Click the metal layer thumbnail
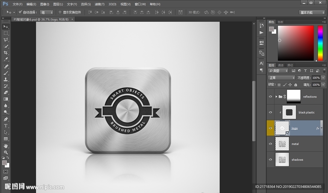This screenshot has width=328, height=193. tap(282, 144)
